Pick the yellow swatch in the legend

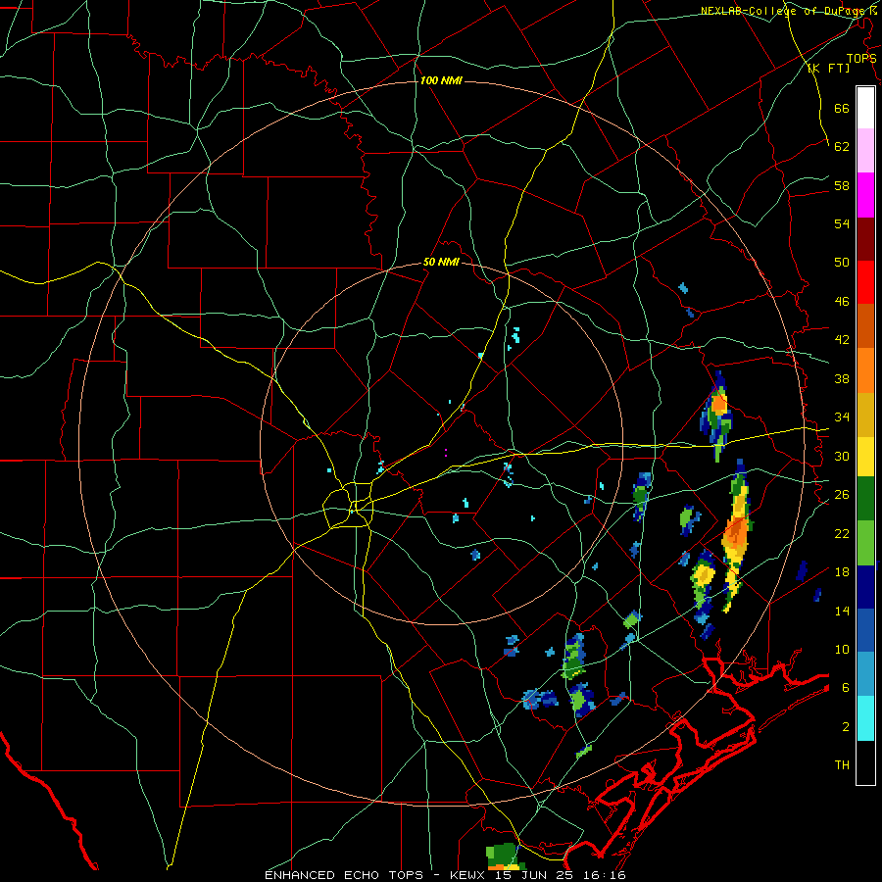tap(865, 456)
